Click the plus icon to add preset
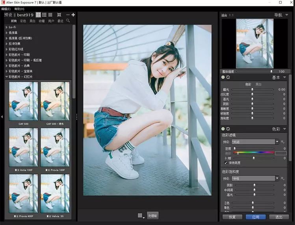295x225 pixels. pyautogui.click(x=73, y=15)
